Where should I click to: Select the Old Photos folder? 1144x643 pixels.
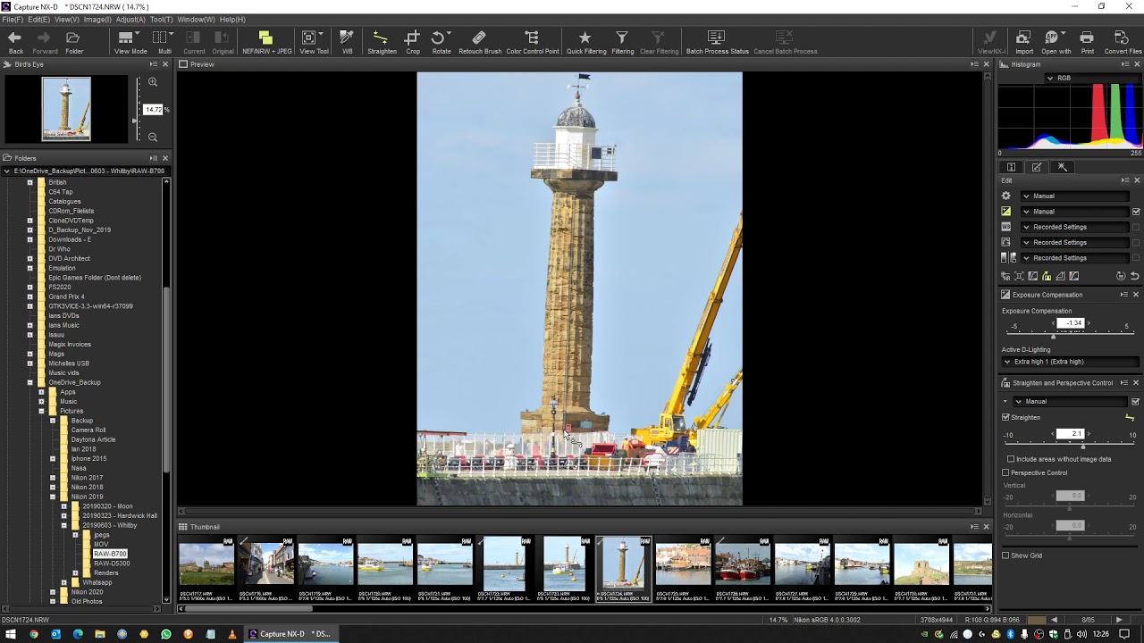click(x=87, y=601)
